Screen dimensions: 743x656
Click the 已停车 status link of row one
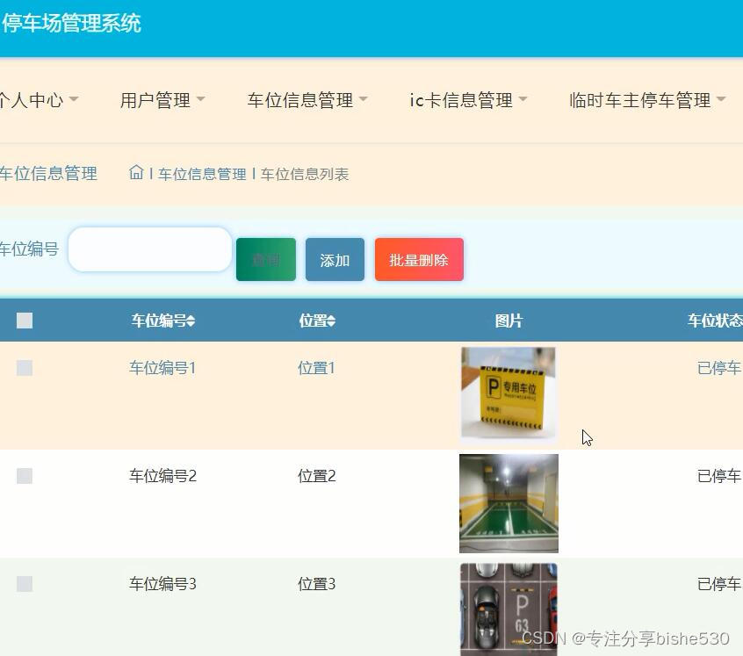719,368
